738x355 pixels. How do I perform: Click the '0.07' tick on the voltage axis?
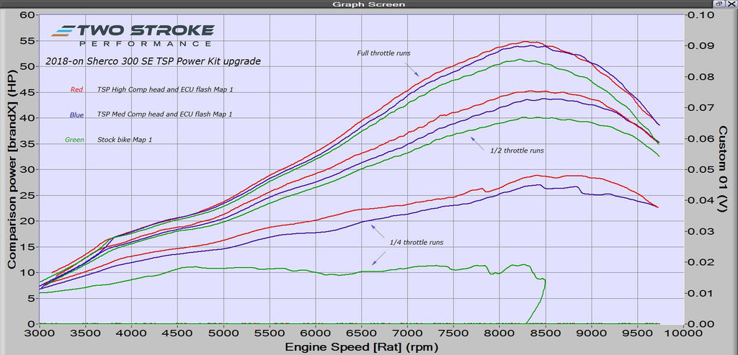[x=700, y=108]
